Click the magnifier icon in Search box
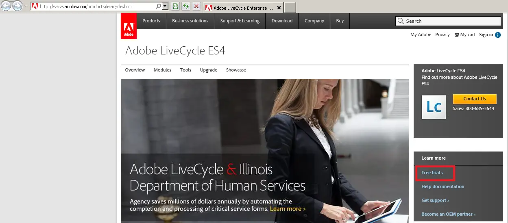This screenshot has width=508, height=223. coord(401,21)
